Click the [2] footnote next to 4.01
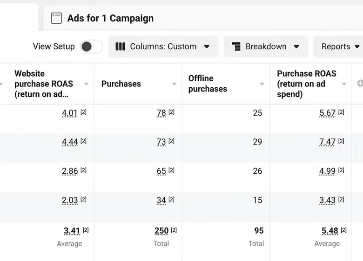The image size is (363, 261). click(83, 112)
